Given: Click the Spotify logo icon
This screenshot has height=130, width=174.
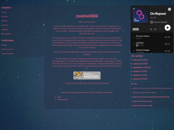Looking at the screenshot, I should pos(169,9).
